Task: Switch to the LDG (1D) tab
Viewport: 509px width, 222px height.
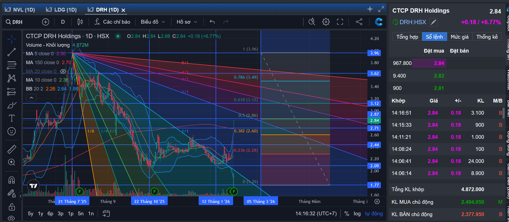Action: coord(61,10)
